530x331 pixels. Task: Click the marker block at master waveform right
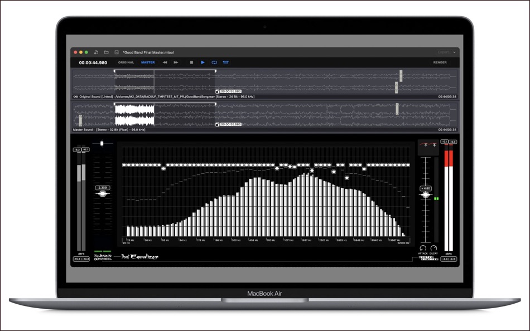397,109
